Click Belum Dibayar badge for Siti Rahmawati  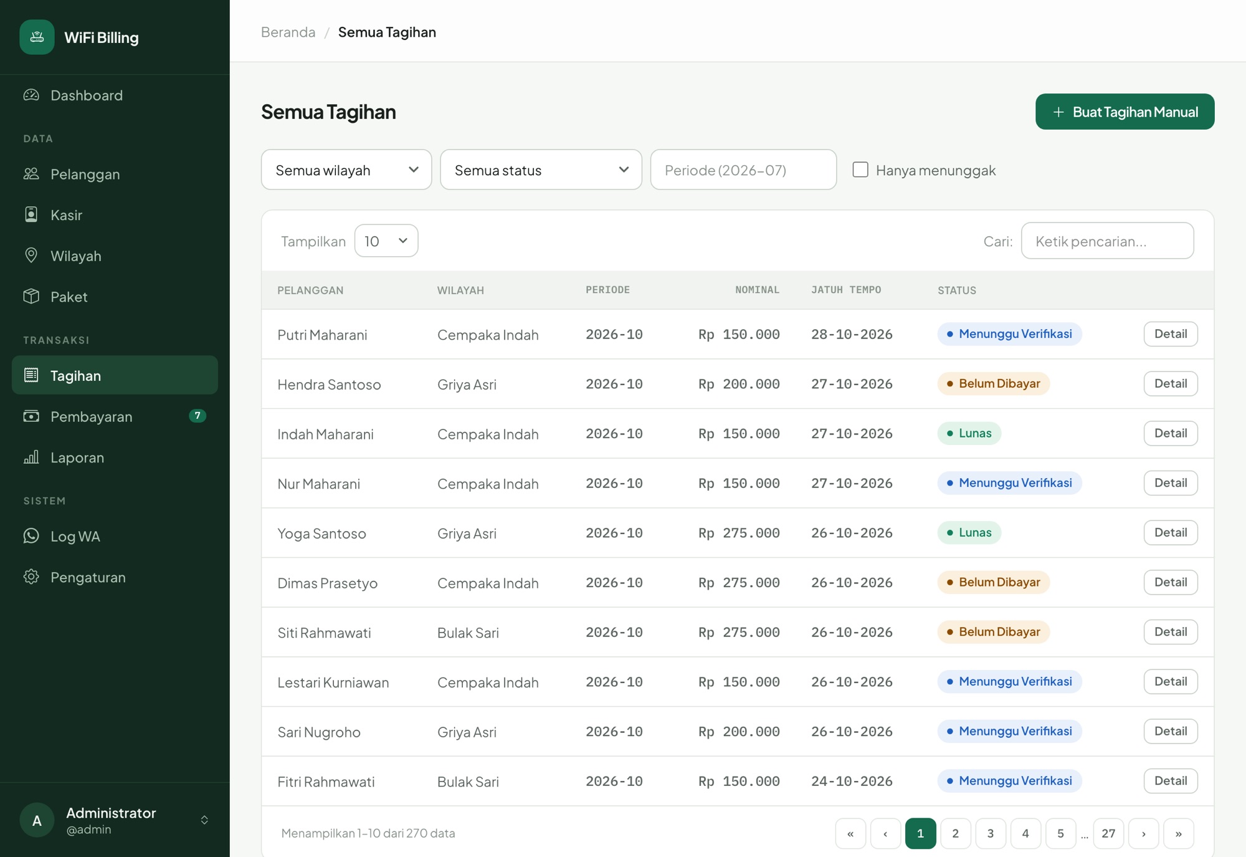(994, 632)
